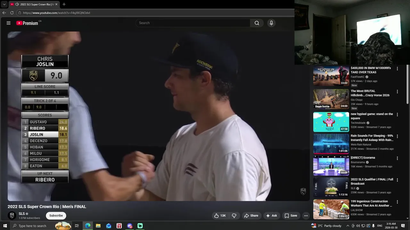Open the red gift icon app on taskbar
Screen dimensions: 410x230
pos(119,226)
